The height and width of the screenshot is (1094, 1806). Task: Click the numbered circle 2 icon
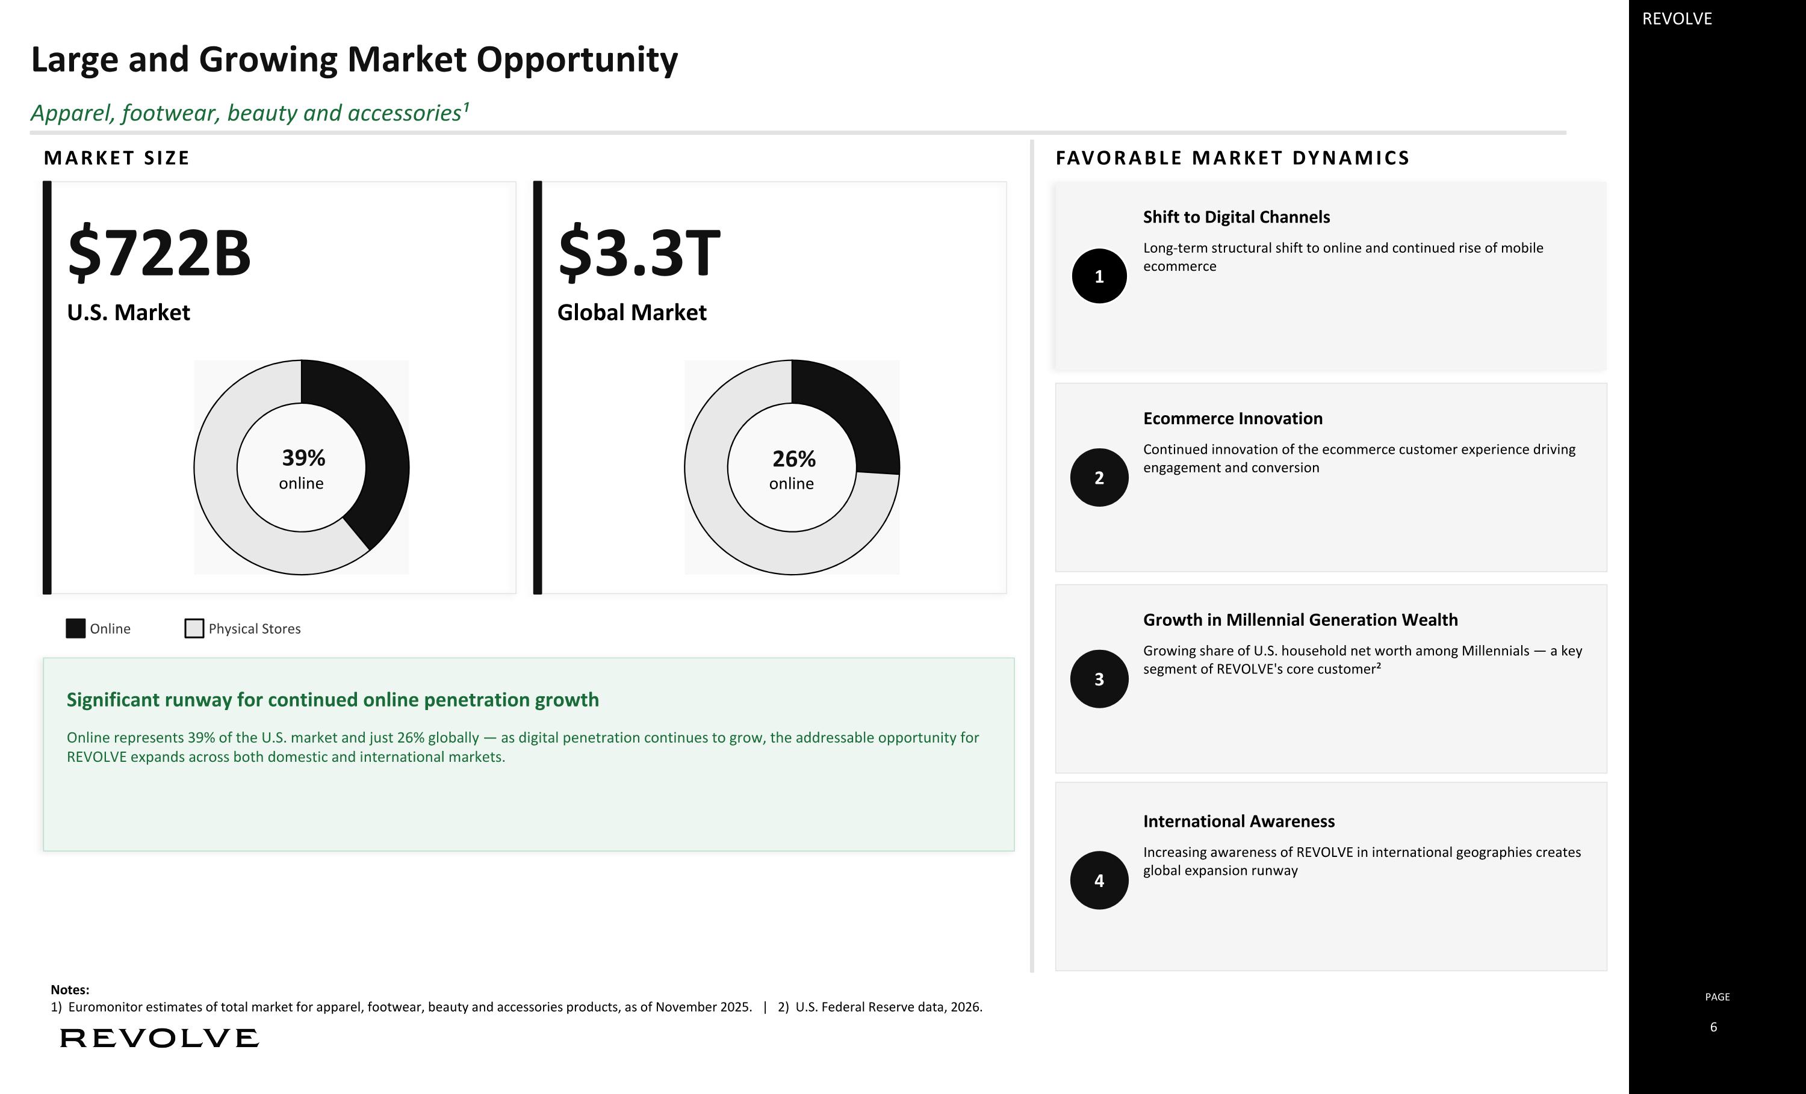(x=1099, y=478)
